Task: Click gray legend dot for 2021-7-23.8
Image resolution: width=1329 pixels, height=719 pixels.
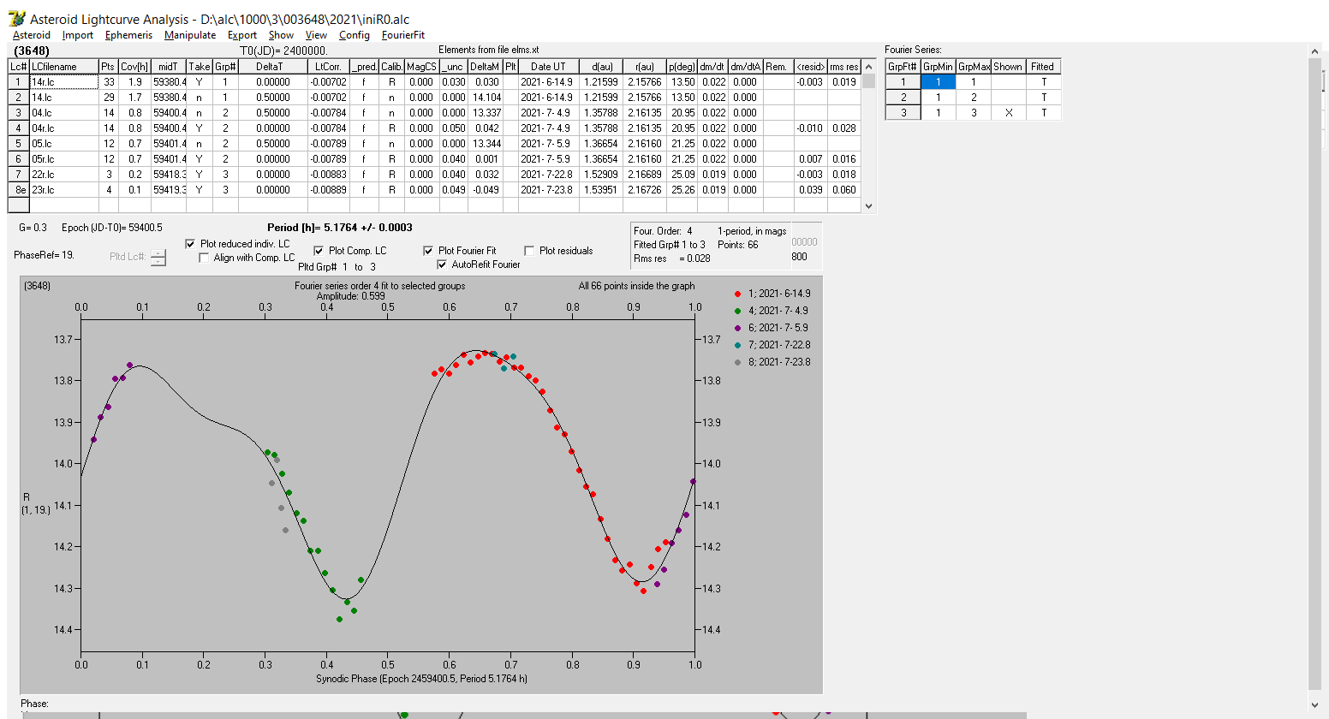Action: (737, 362)
